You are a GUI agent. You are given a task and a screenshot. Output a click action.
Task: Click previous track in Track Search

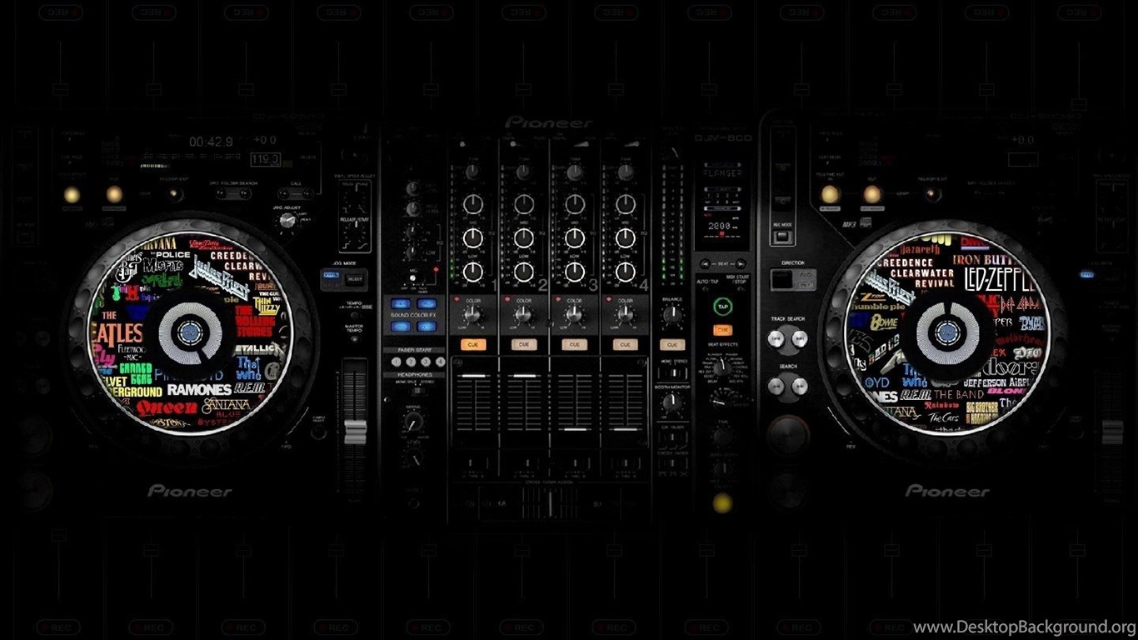click(776, 338)
